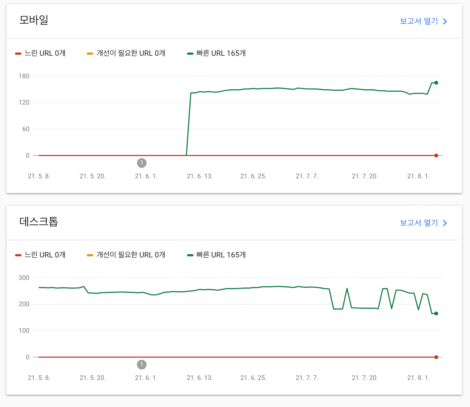This screenshot has height=407, width=470.
Task: Click red endpoint dot on desktop chart
Action: [436, 357]
